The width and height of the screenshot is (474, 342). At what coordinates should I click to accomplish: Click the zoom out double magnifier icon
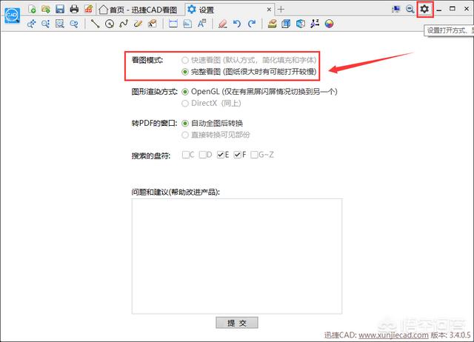(x=74, y=24)
